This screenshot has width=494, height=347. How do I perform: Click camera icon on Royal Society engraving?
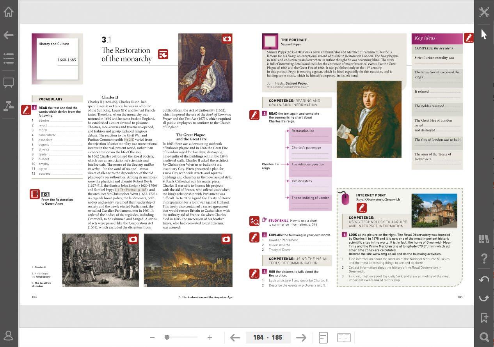(133, 239)
